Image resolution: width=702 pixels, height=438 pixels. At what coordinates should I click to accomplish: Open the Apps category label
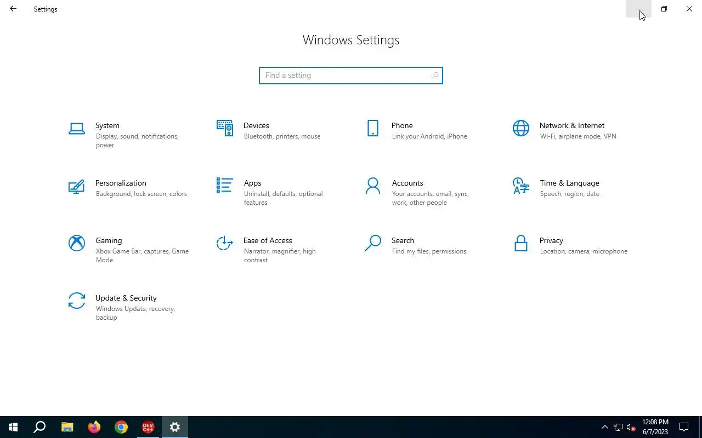click(x=252, y=183)
